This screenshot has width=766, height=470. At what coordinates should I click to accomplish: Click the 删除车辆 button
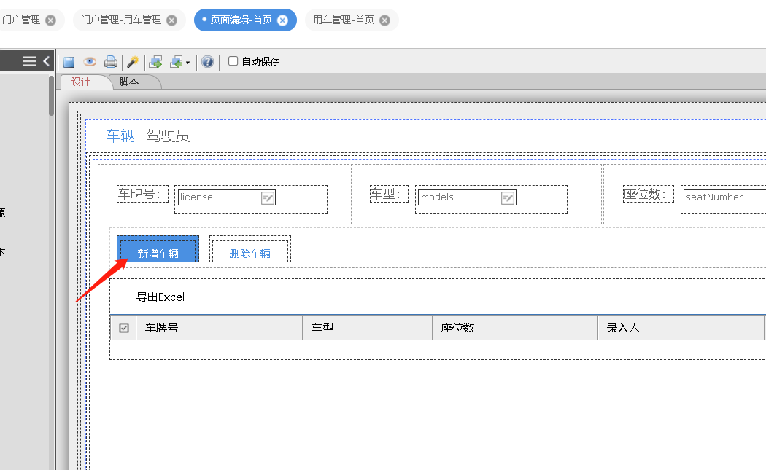250,249
